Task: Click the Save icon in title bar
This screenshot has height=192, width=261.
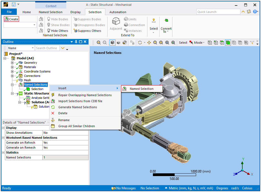Action: (x=13, y=4)
